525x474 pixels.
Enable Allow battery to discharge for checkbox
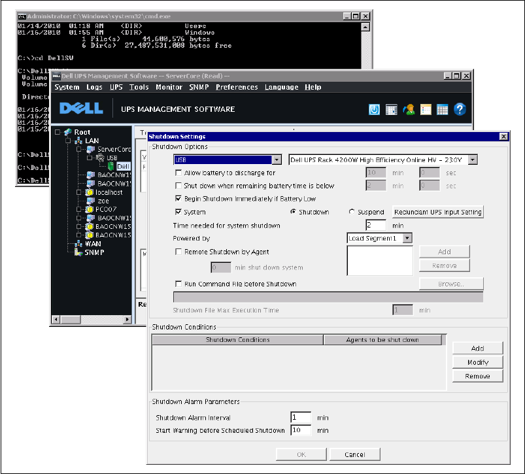[x=179, y=173]
